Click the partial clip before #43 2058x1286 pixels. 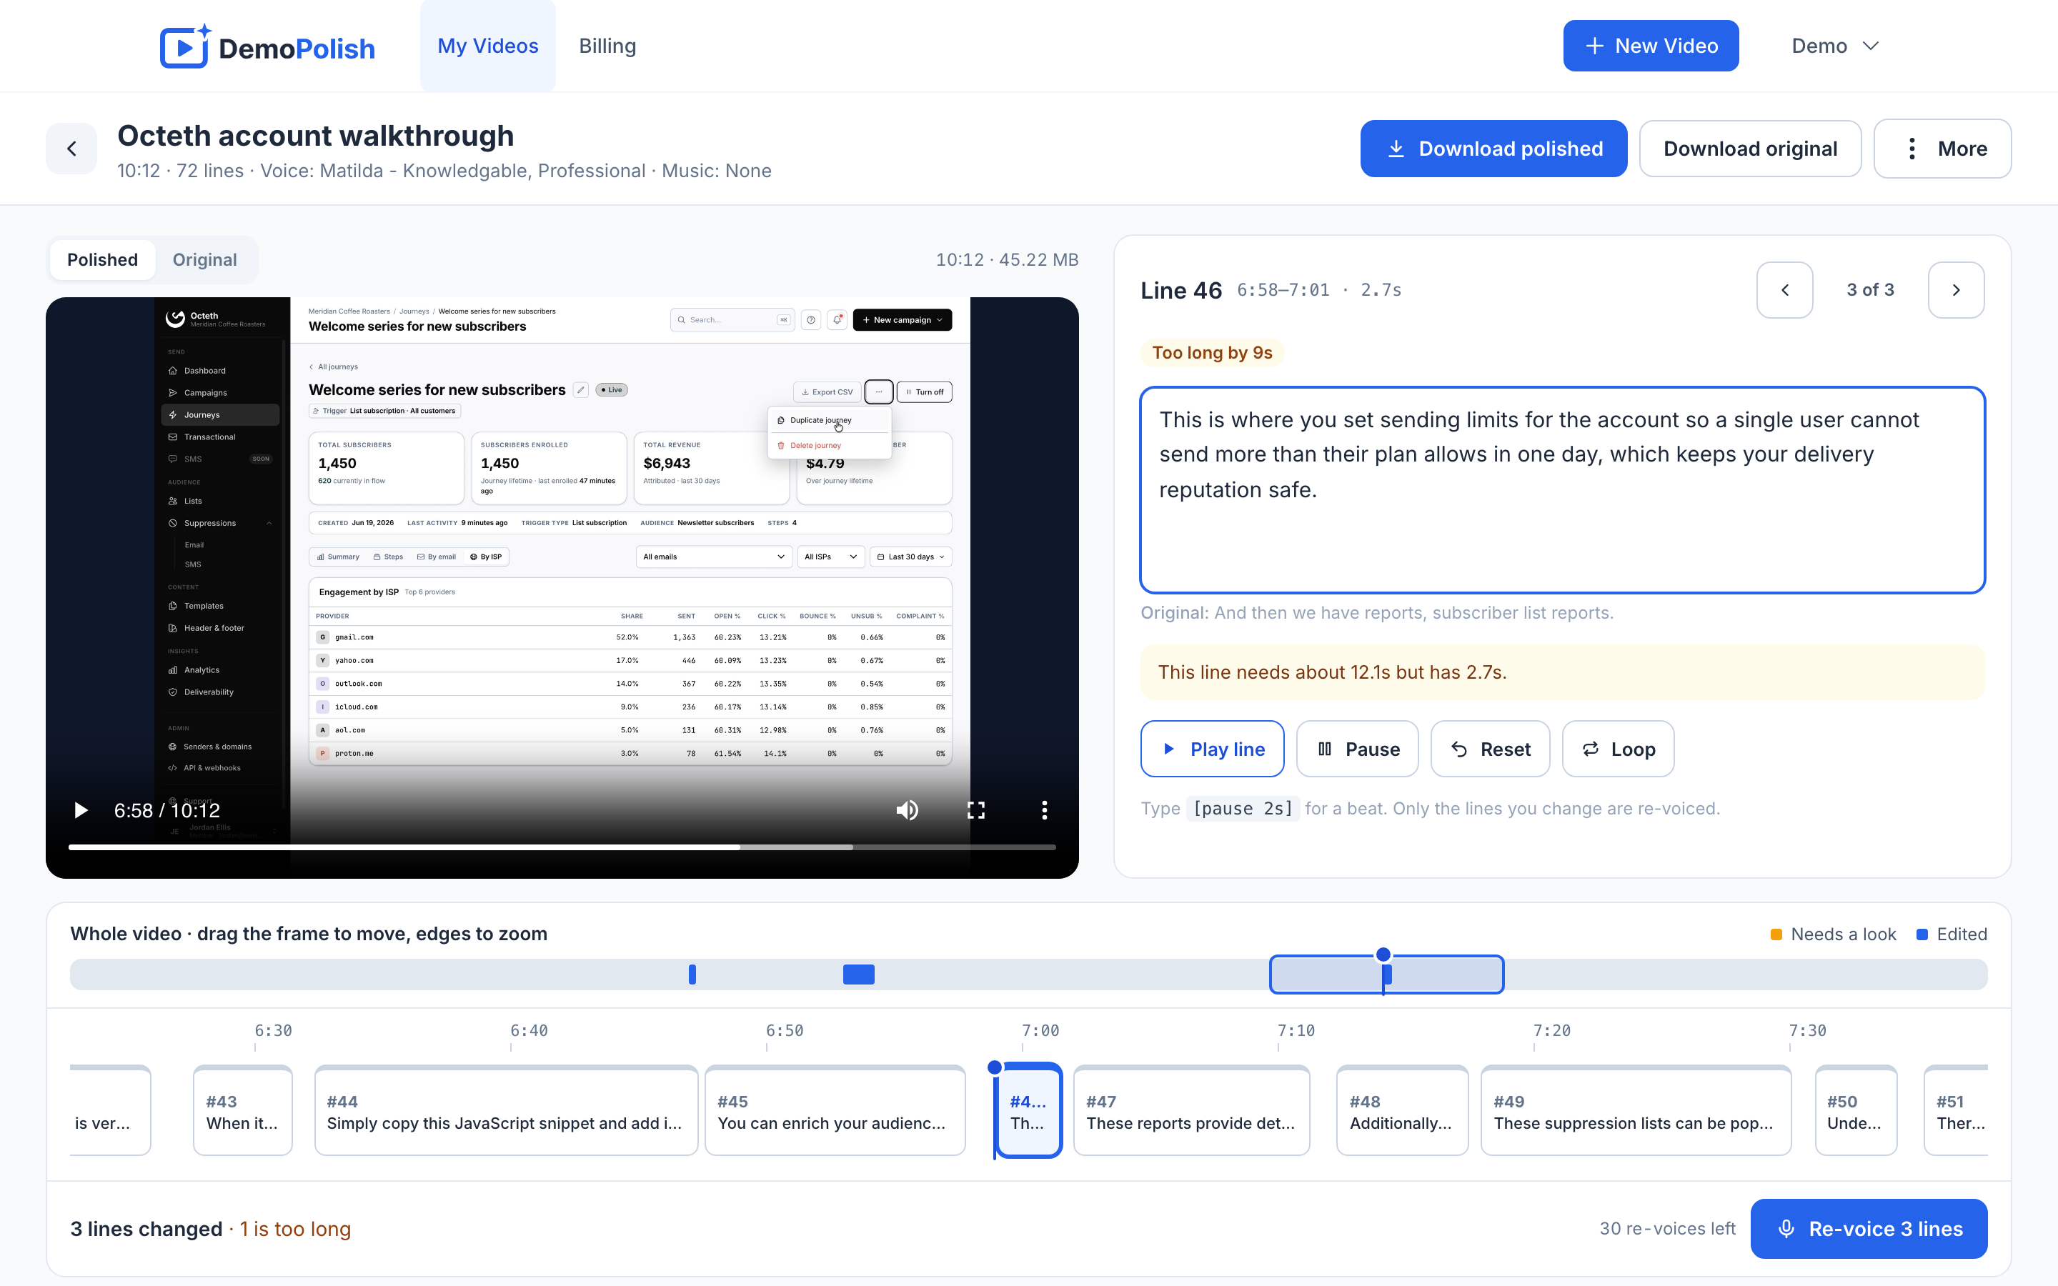pyautogui.click(x=111, y=1112)
